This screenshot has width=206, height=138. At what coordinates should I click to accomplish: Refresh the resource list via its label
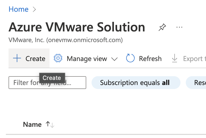coord(150,59)
